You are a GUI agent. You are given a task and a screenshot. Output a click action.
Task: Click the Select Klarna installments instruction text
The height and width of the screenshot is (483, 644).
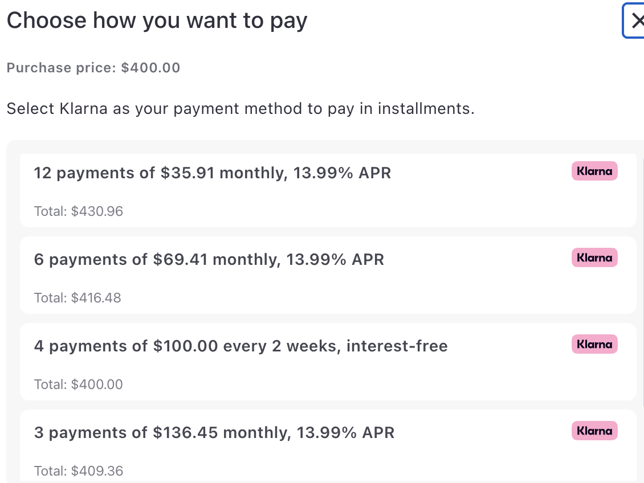point(241,108)
